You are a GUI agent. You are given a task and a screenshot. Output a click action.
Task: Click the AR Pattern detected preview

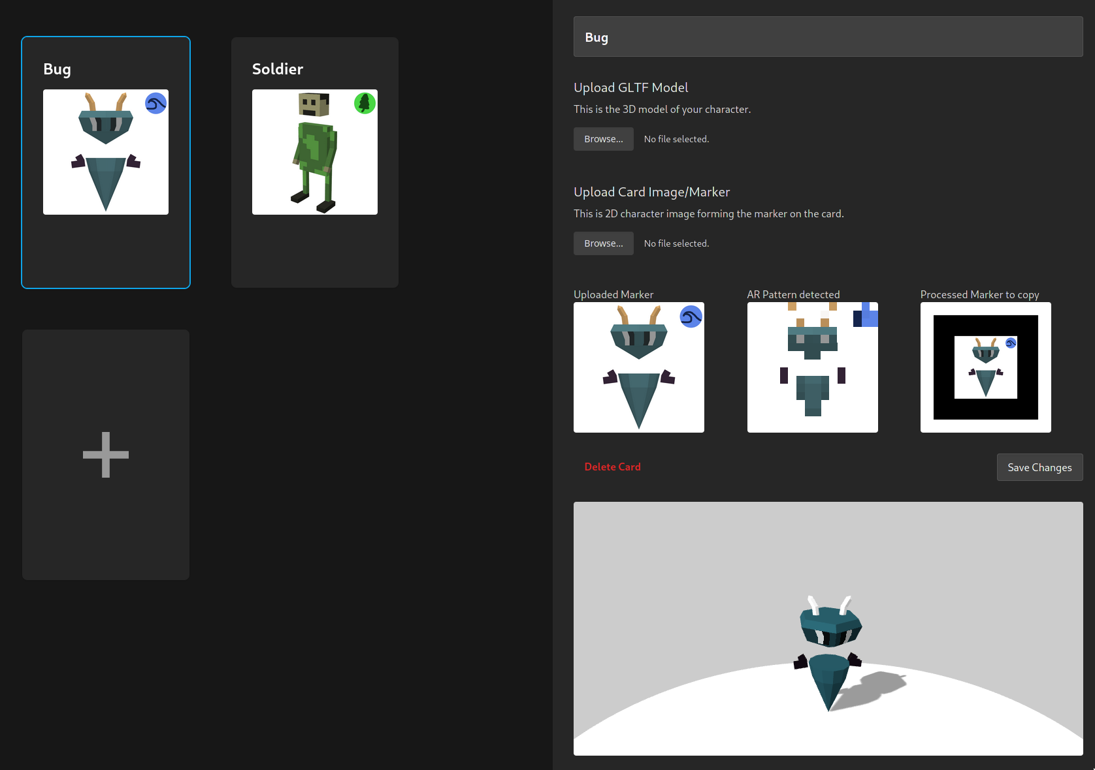click(812, 367)
